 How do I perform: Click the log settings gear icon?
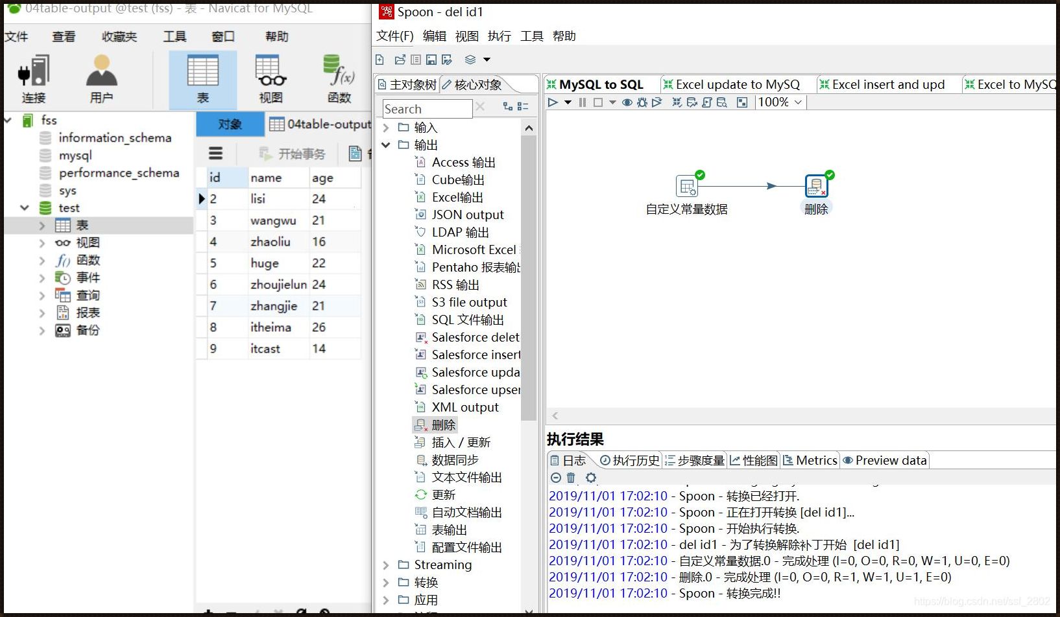click(590, 478)
